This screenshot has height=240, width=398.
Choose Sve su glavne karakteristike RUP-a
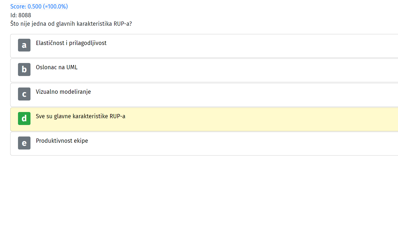point(81,116)
